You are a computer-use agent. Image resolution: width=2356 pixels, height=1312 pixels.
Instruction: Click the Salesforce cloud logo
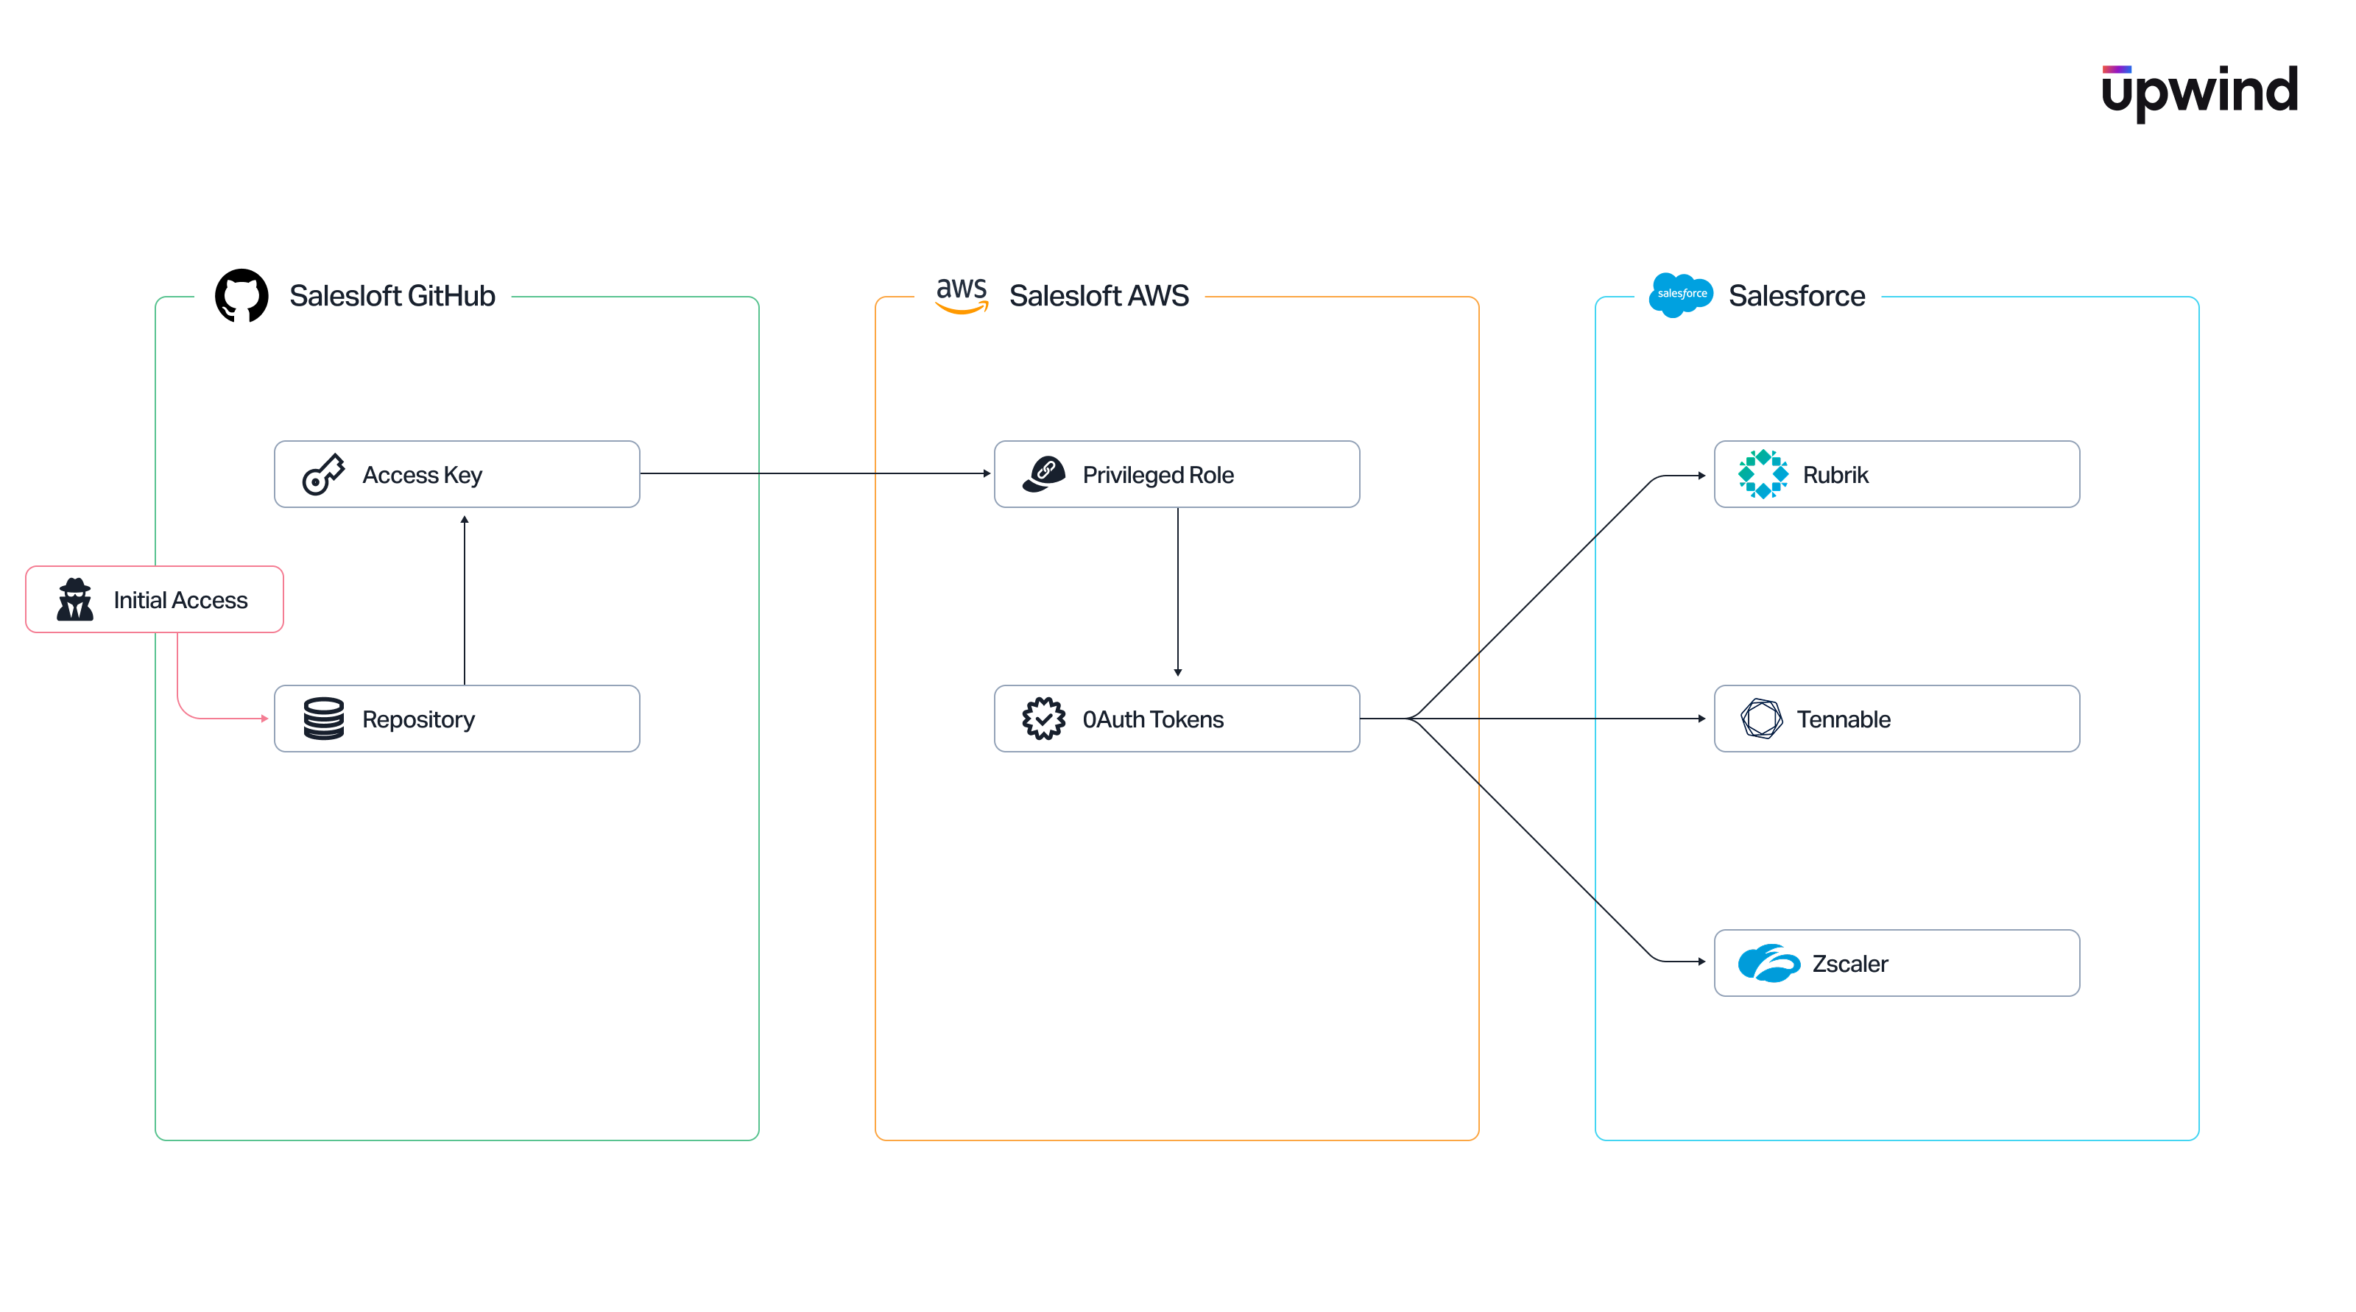tap(1681, 295)
